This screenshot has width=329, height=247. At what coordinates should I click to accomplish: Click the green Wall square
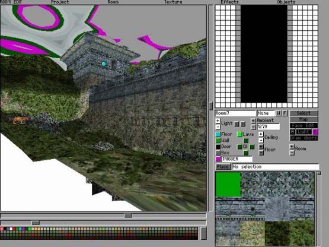point(218,141)
